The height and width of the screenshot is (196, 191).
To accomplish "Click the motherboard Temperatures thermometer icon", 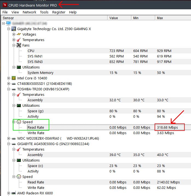I will (19, 40).
